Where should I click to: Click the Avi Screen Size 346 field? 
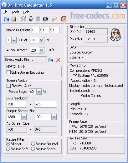45,129
